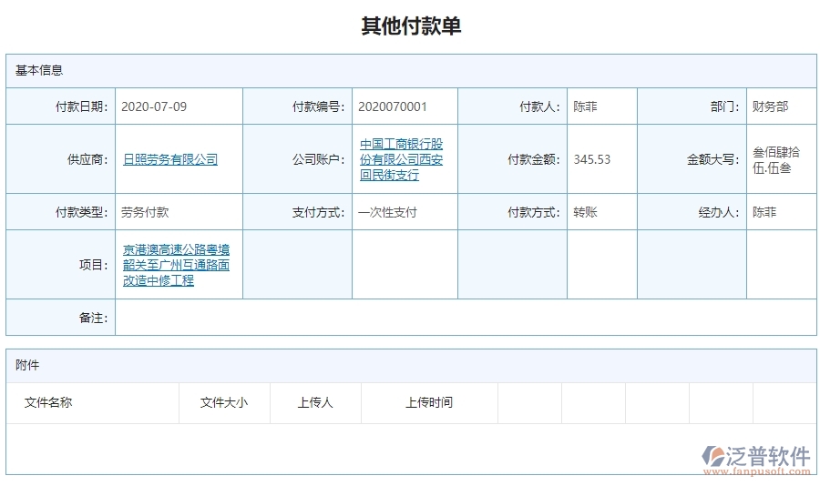Screen dimensions: 820x486
Task: Click the 文件大小 column header
Action: (223, 402)
